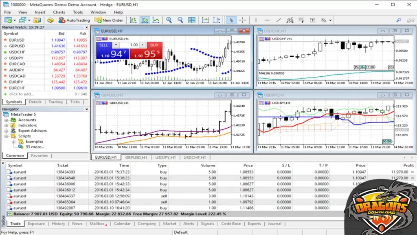Activate the crosshair cursor tool
The width and height of the screenshot is (417, 235).
(242, 20)
